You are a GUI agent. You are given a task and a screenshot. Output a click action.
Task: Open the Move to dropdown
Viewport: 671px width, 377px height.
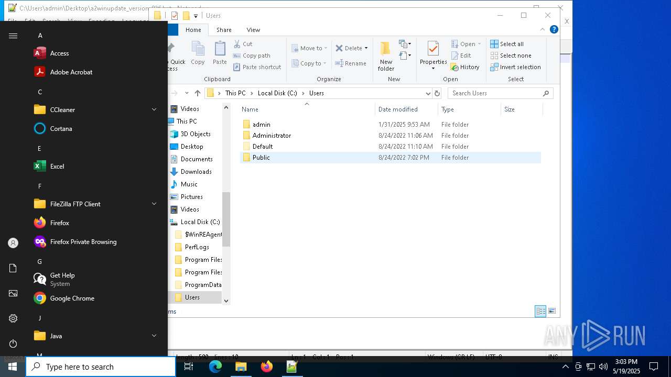(309, 48)
